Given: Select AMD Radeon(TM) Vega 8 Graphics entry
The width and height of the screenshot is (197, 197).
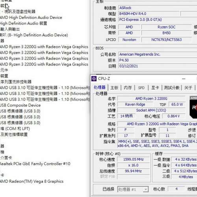Looking at the screenshot, I should click(x=32, y=181).
